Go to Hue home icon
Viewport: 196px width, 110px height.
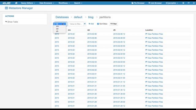[x=16, y=3]
